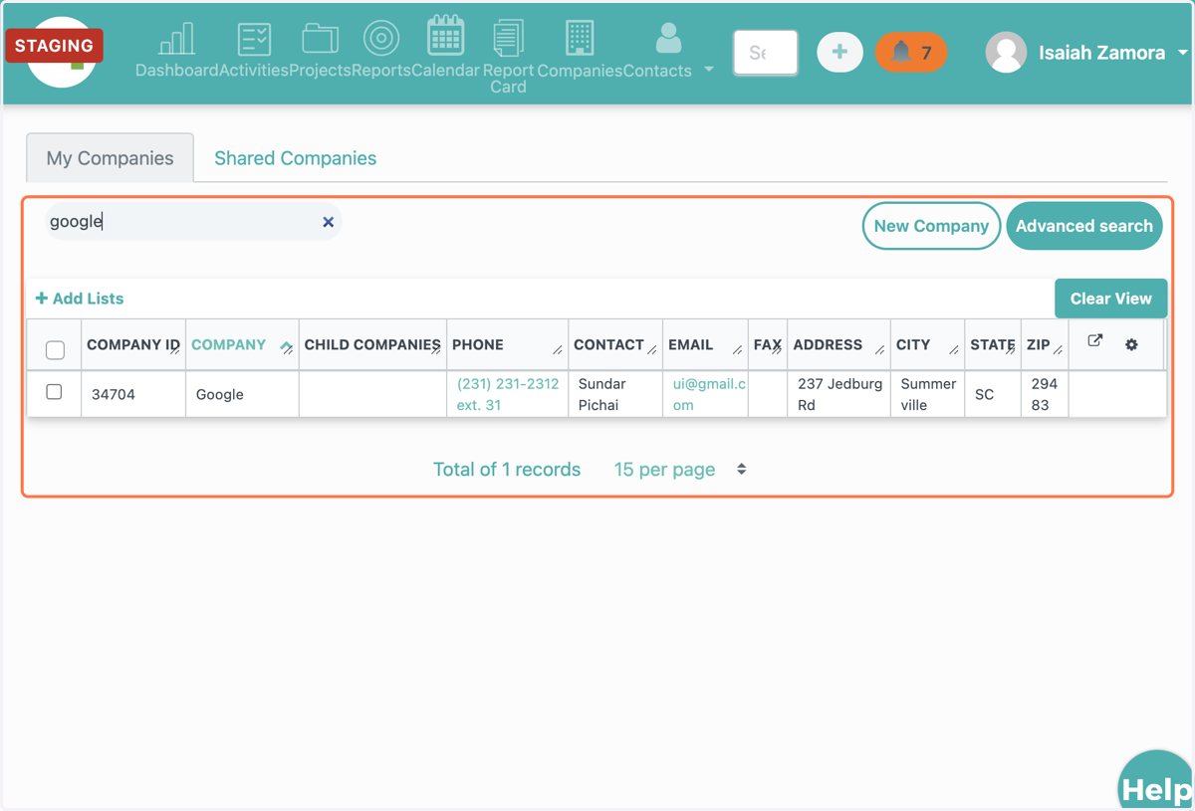Open the Calendar icon
The image size is (1195, 811).
pos(445,37)
